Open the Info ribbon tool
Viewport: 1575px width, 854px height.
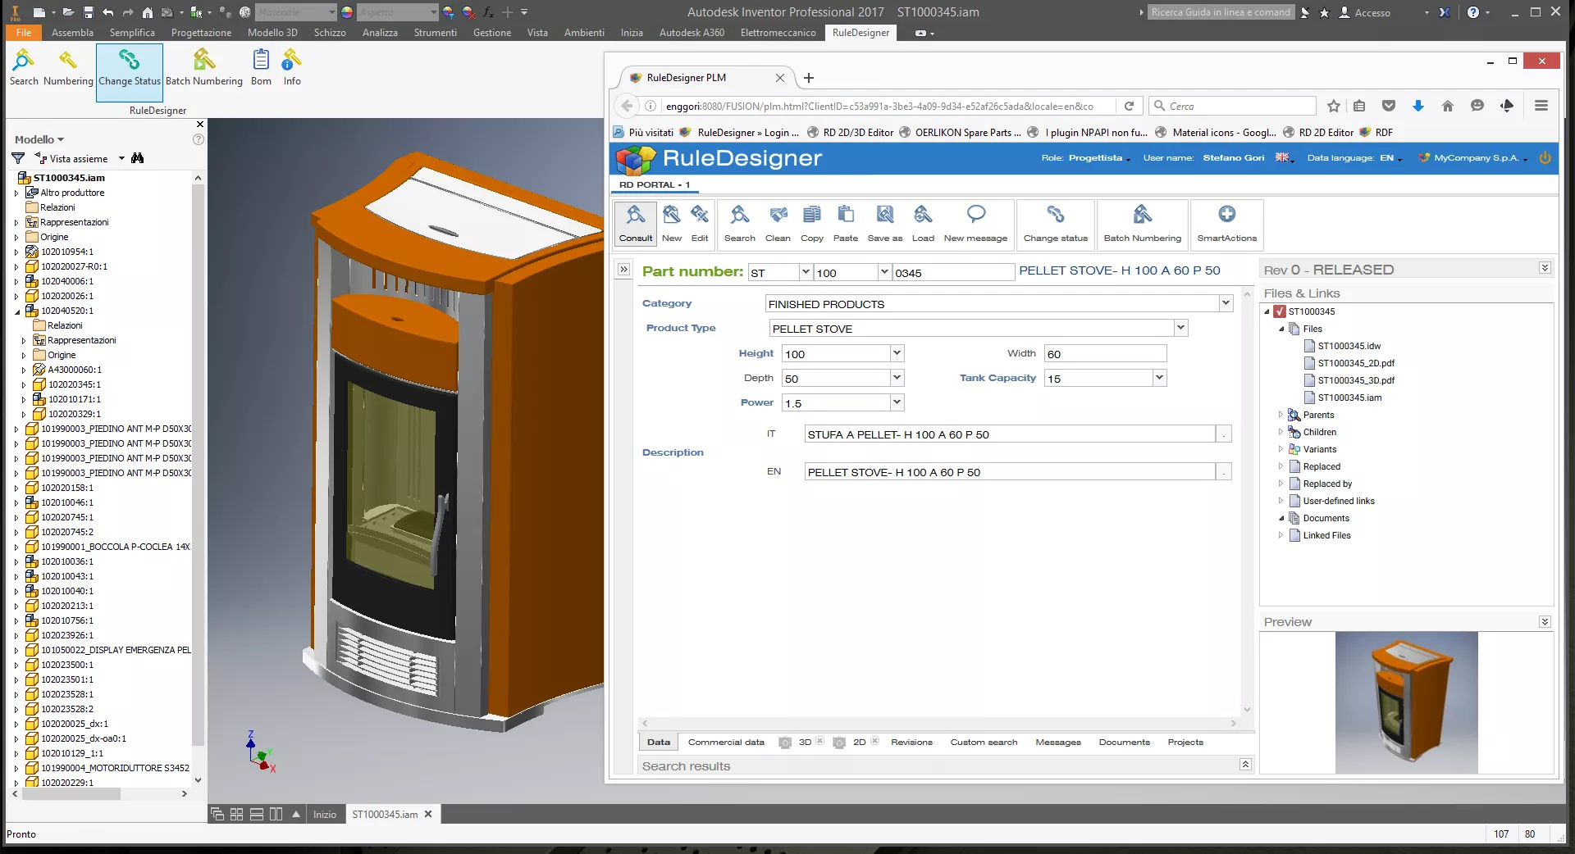(292, 67)
